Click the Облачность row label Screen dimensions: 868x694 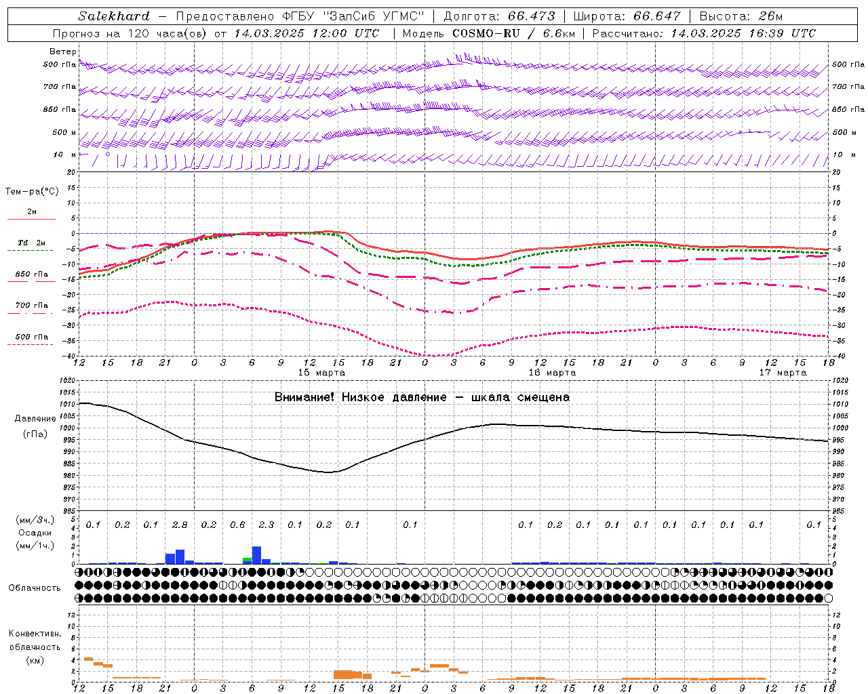point(35,588)
